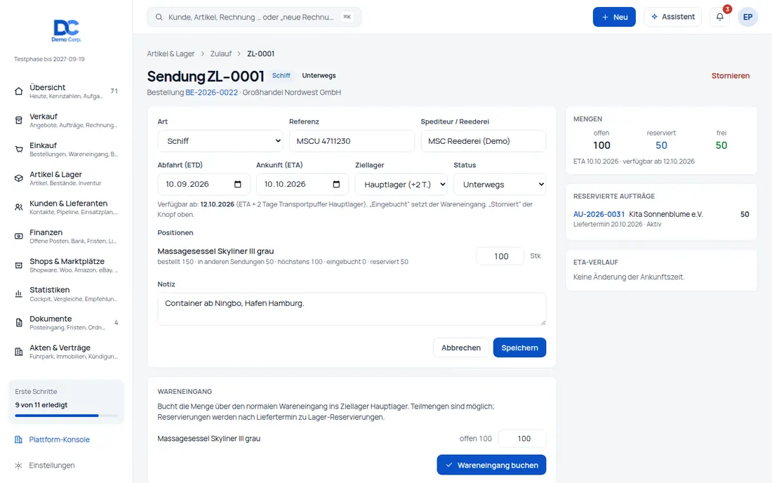Click 'Testphase bis 2027-09-19' text
Viewport: 772px width, 483px height.
coord(49,59)
